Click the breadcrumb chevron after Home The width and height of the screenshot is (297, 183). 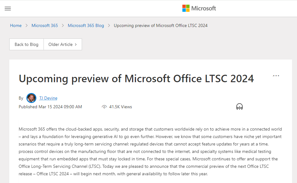[x=25, y=25]
